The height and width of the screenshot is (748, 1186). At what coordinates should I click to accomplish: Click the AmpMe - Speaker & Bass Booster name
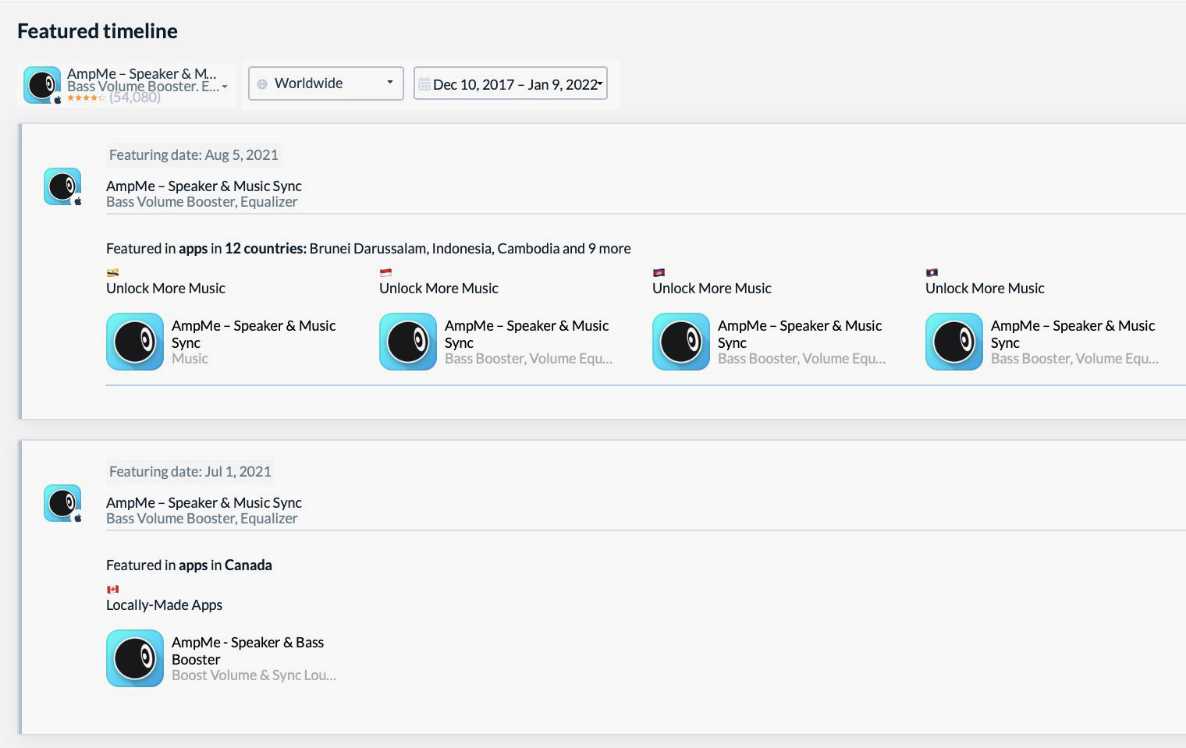[247, 651]
